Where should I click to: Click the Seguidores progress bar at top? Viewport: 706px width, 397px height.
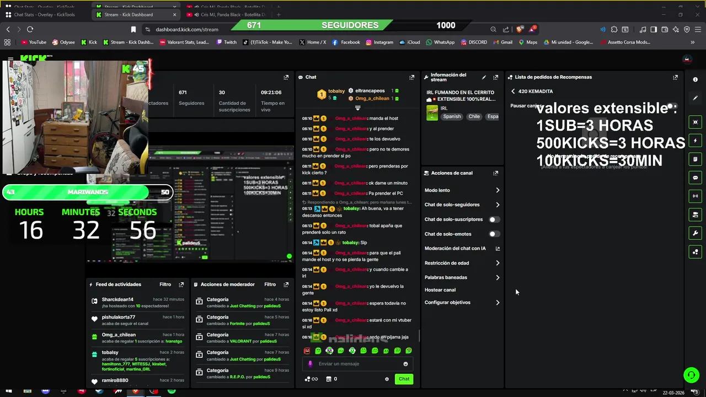coord(350,25)
